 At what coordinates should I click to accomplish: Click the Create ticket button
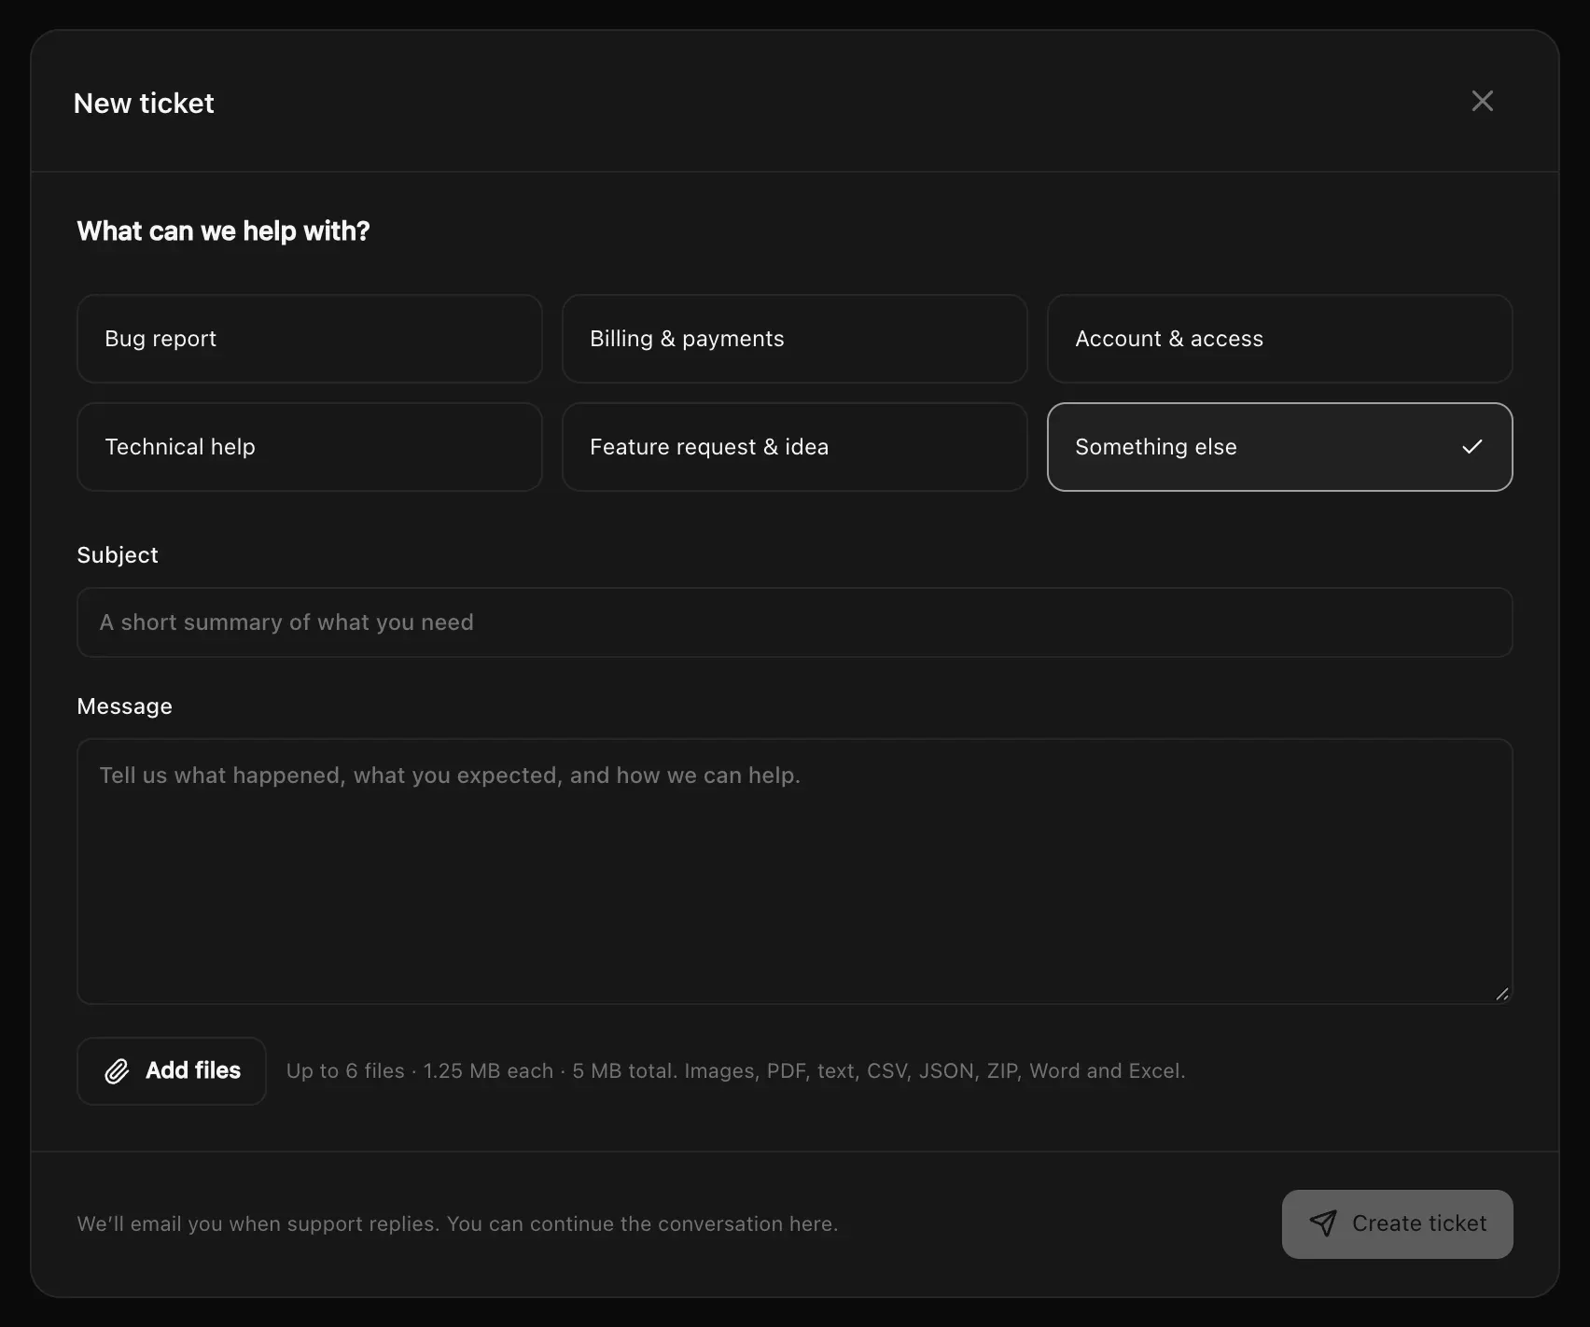click(x=1397, y=1223)
